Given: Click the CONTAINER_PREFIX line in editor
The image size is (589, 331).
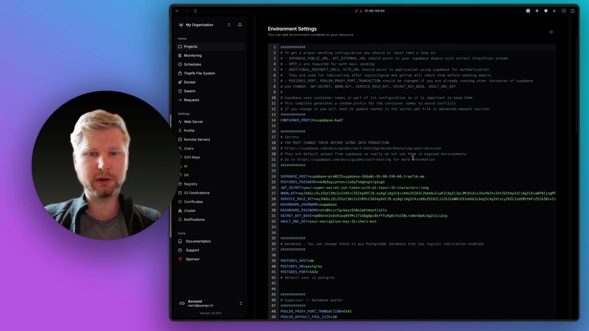Looking at the screenshot, I should [312, 120].
